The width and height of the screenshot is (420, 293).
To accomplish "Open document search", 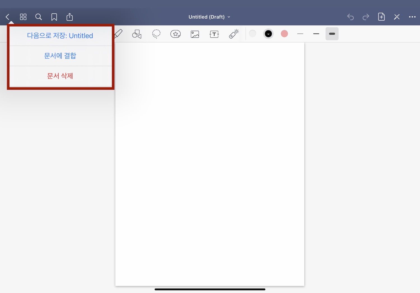I will 39,17.
